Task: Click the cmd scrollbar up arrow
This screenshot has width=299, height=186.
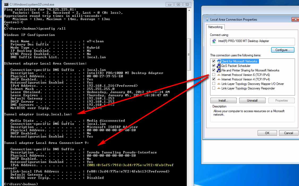Action: [x=189, y=10]
